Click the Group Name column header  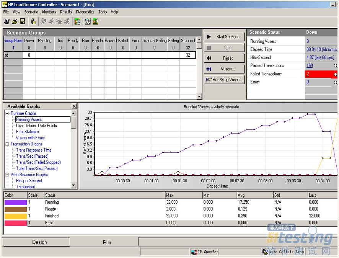[x=13, y=41]
